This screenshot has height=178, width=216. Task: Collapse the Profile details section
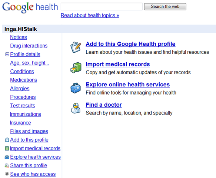[x=7, y=54]
